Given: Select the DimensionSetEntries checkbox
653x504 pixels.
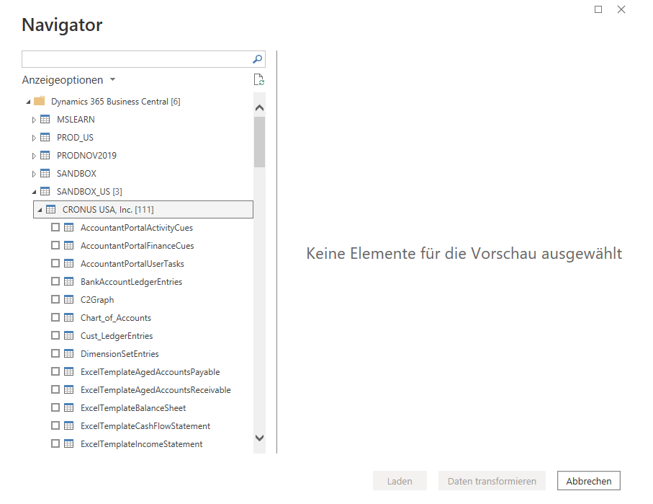Looking at the screenshot, I should (x=55, y=353).
